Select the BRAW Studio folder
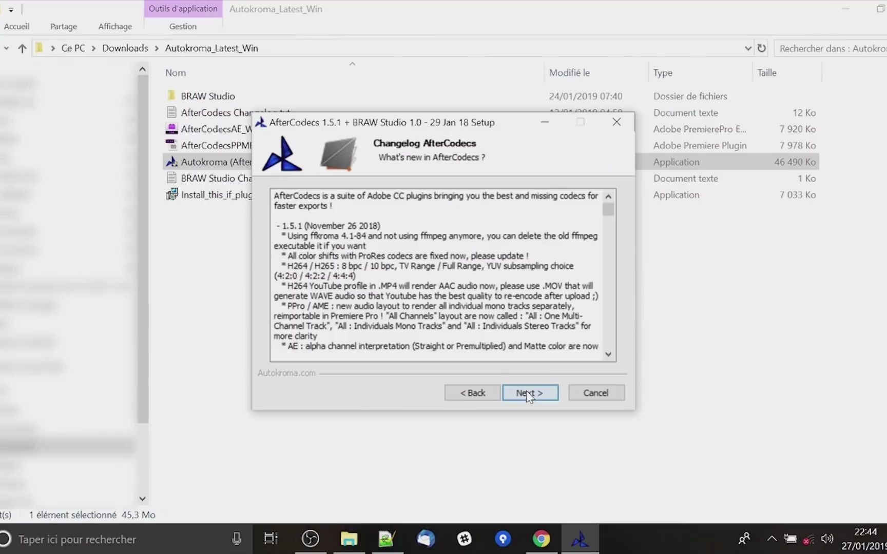Screen dimensions: 887x554 coord(208,96)
